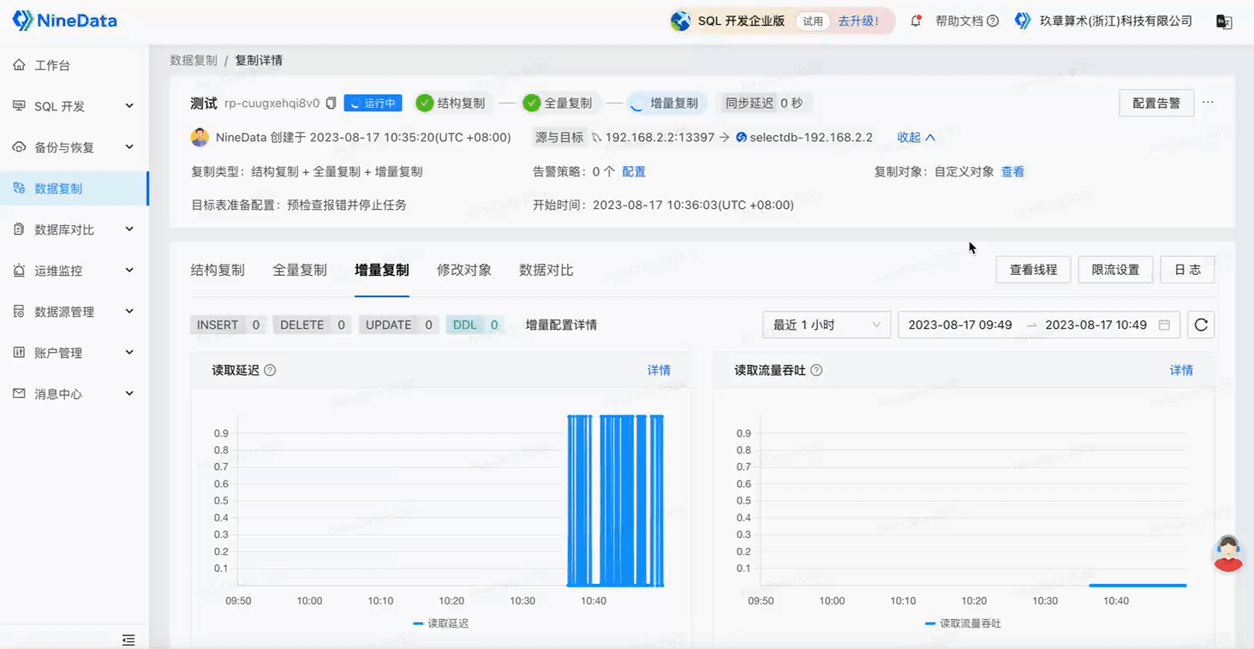Refresh the charts with the reload icon
Screen dimensions: 1254x649
pos(1201,325)
